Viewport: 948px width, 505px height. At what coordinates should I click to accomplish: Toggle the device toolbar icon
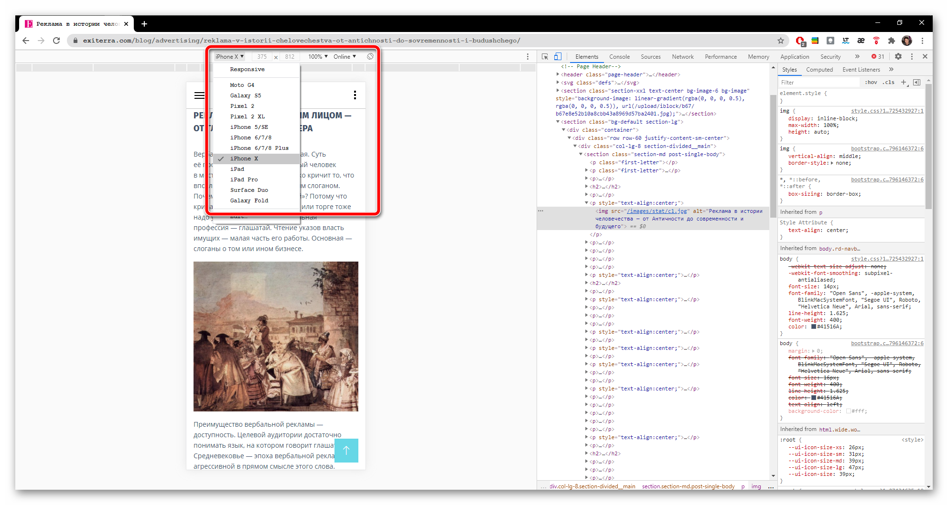557,56
